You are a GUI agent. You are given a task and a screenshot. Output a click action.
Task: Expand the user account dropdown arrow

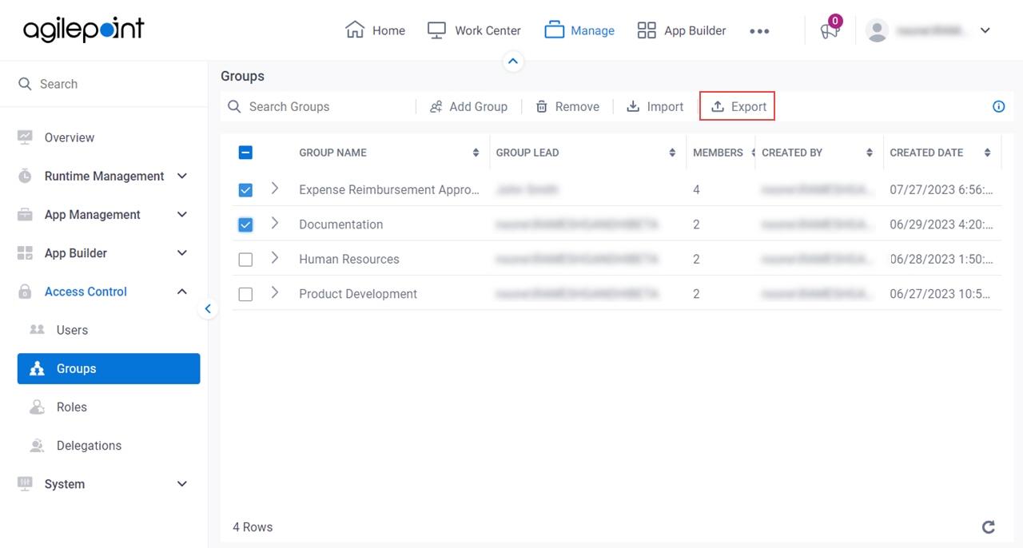[x=985, y=30]
